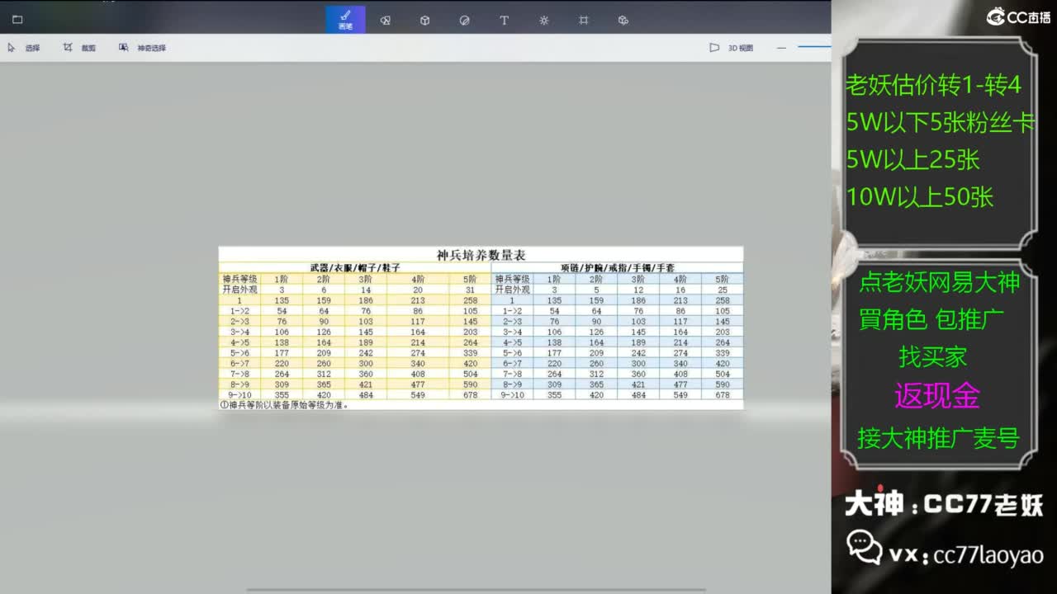The image size is (1057, 594).
Task: Open the menu folder icon
Action: tap(17, 20)
